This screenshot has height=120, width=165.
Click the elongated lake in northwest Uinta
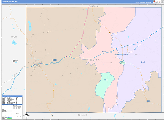pyautogui.click(x=30, y=26)
